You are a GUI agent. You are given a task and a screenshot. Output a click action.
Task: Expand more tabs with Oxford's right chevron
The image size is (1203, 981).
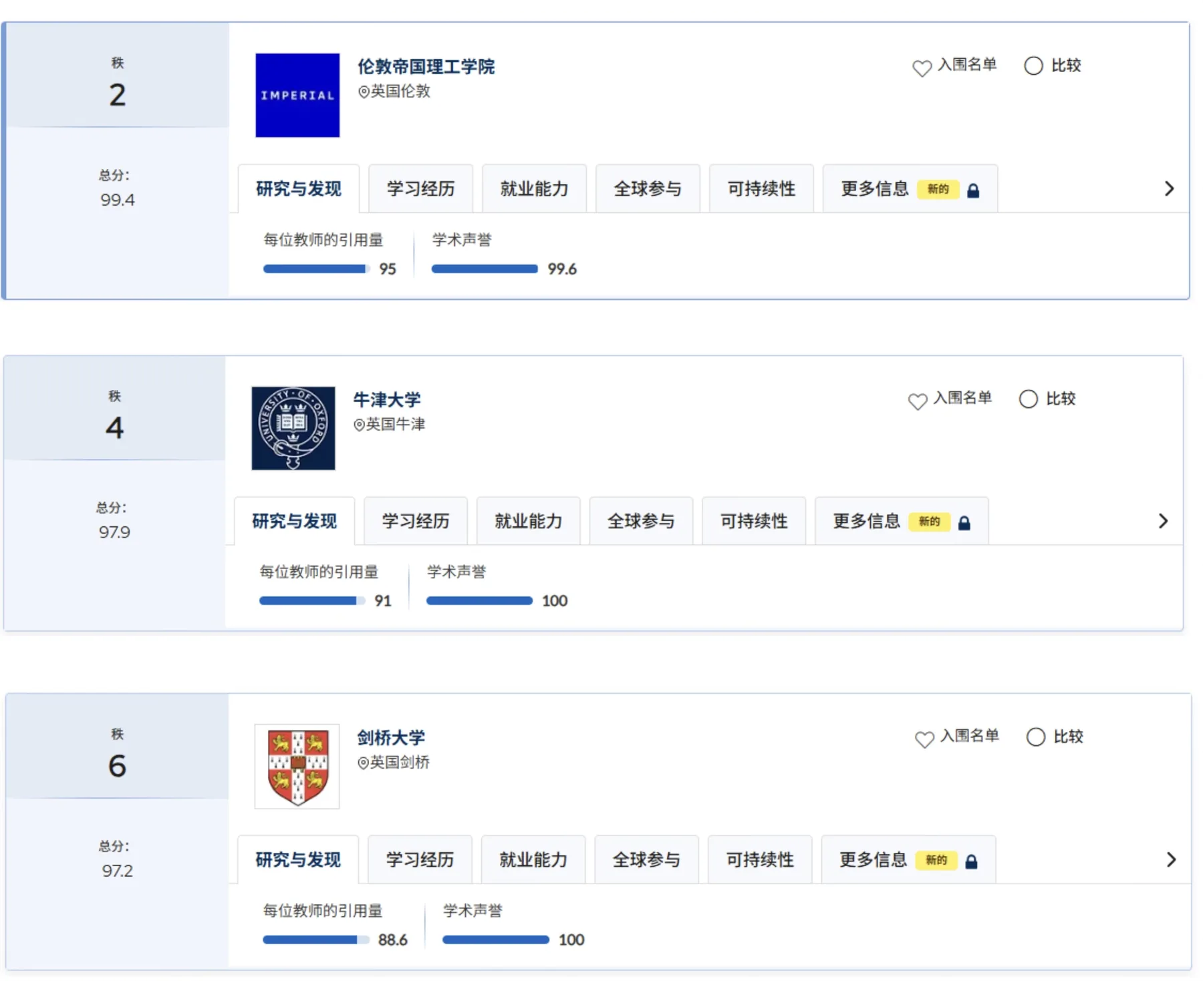(x=1163, y=521)
